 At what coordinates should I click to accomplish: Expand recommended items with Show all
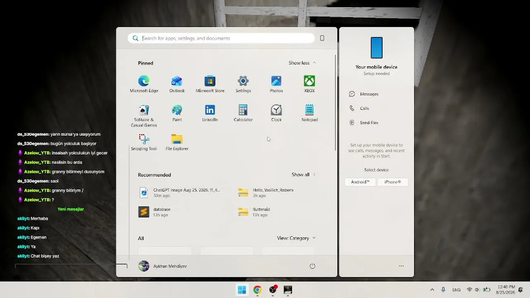tap(304, 175)
